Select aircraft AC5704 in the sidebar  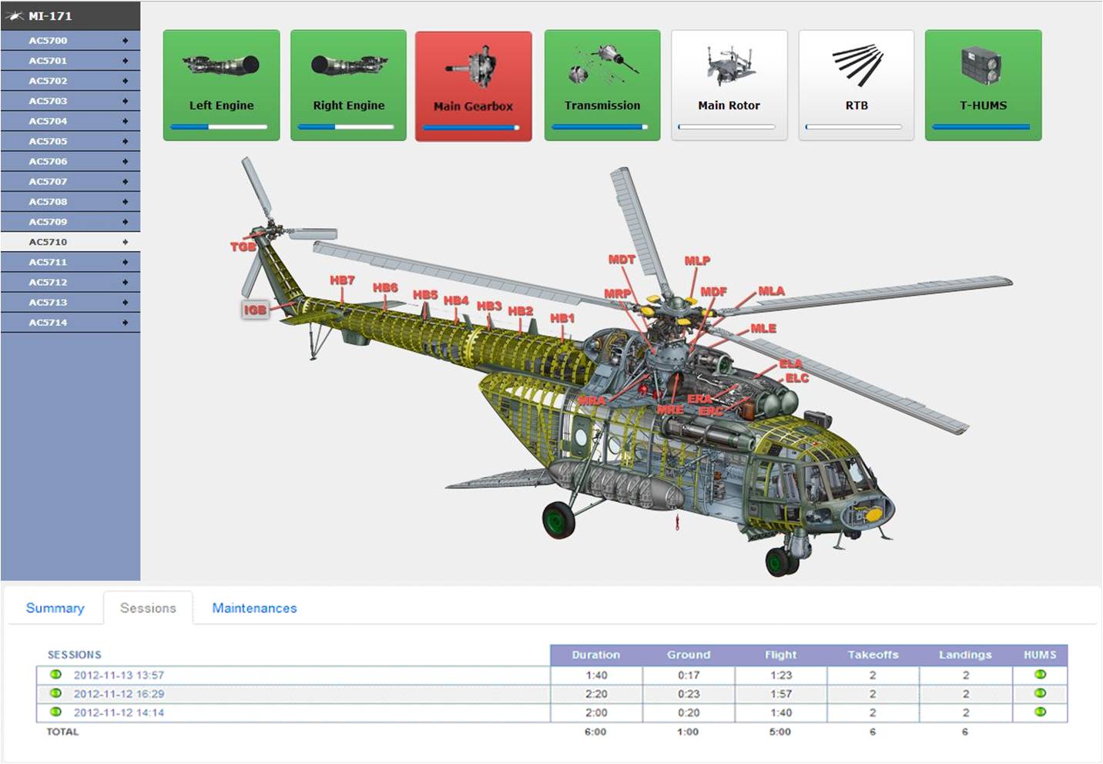[x=70, y=121]
